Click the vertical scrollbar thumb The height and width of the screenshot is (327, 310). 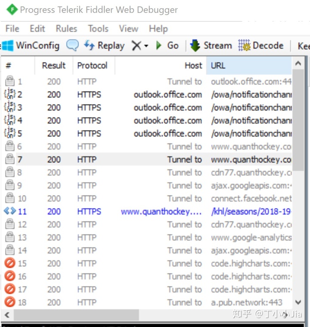coord(298,120)
